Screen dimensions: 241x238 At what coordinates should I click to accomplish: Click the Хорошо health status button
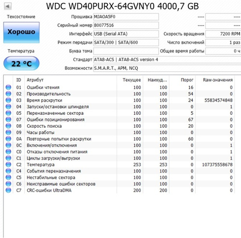click(21, 32)
